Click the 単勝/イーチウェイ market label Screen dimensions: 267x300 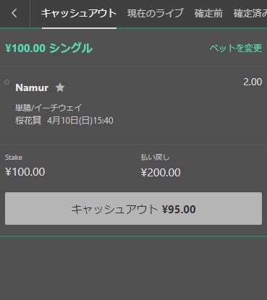48,108
